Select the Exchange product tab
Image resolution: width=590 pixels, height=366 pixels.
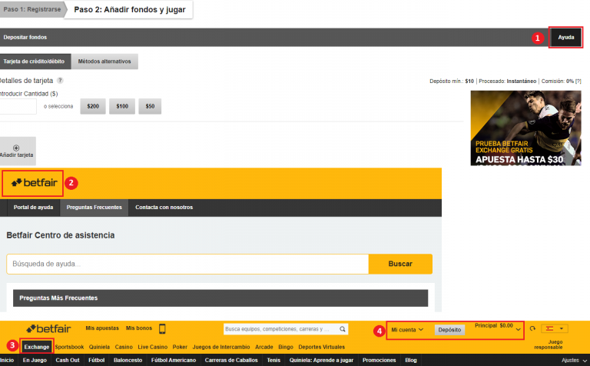37,348
